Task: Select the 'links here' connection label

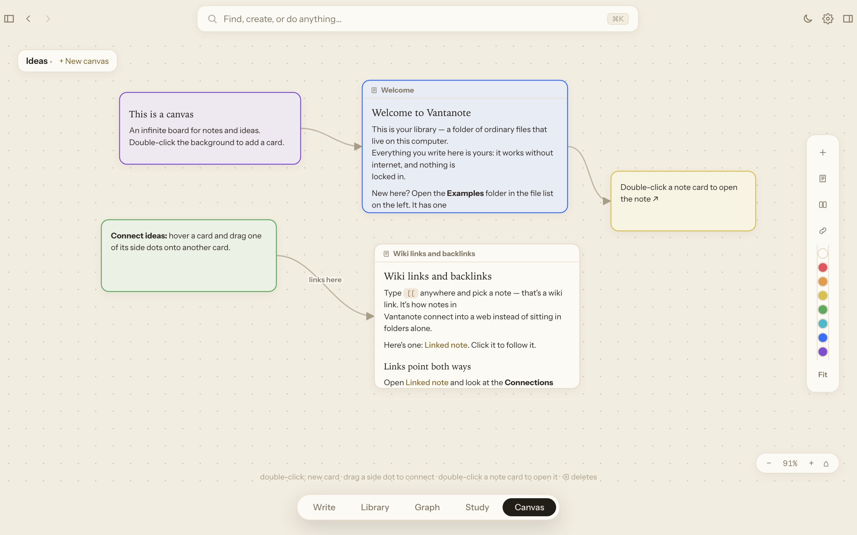Action: tap(325, 280)
